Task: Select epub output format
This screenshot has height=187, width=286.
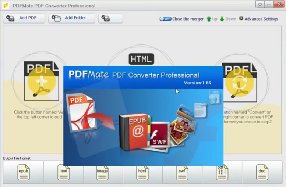Action: point(23,172)
